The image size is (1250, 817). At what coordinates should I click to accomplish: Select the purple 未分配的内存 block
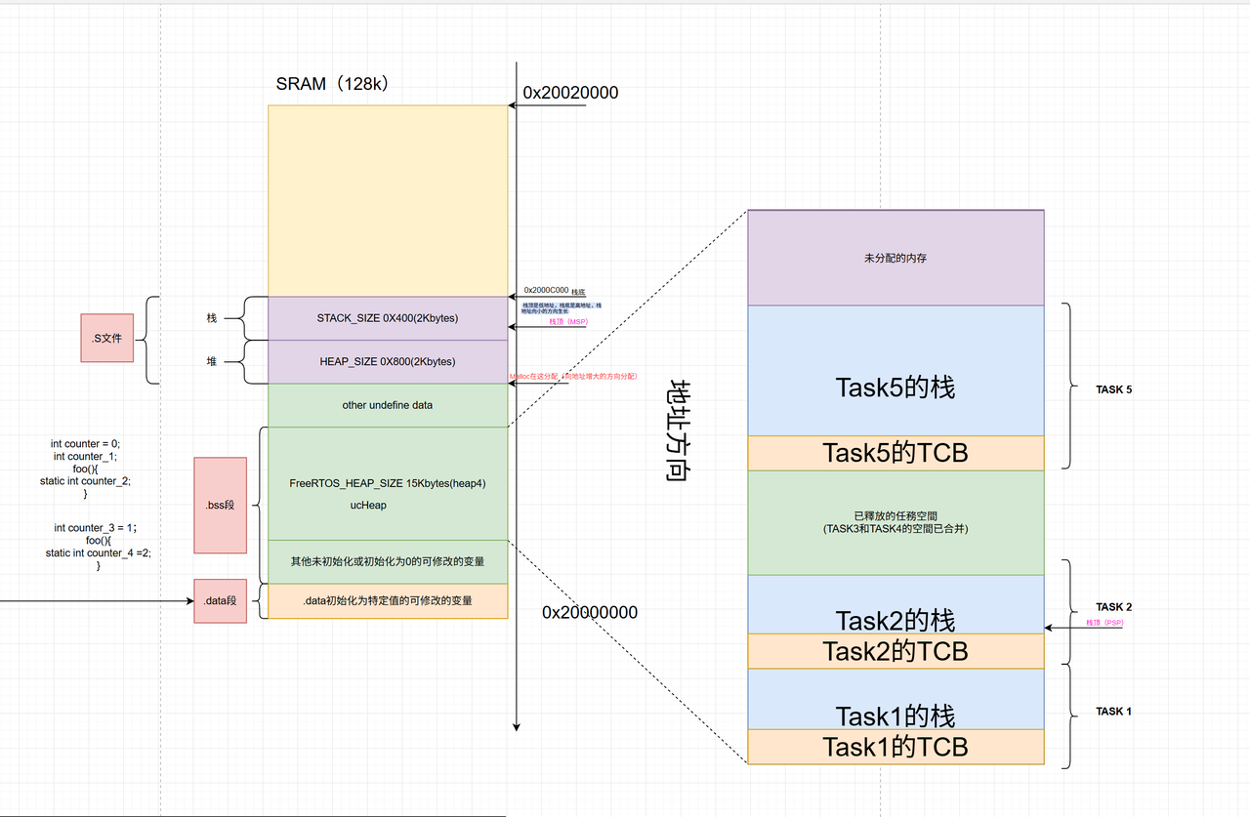(x=895, y=257)
